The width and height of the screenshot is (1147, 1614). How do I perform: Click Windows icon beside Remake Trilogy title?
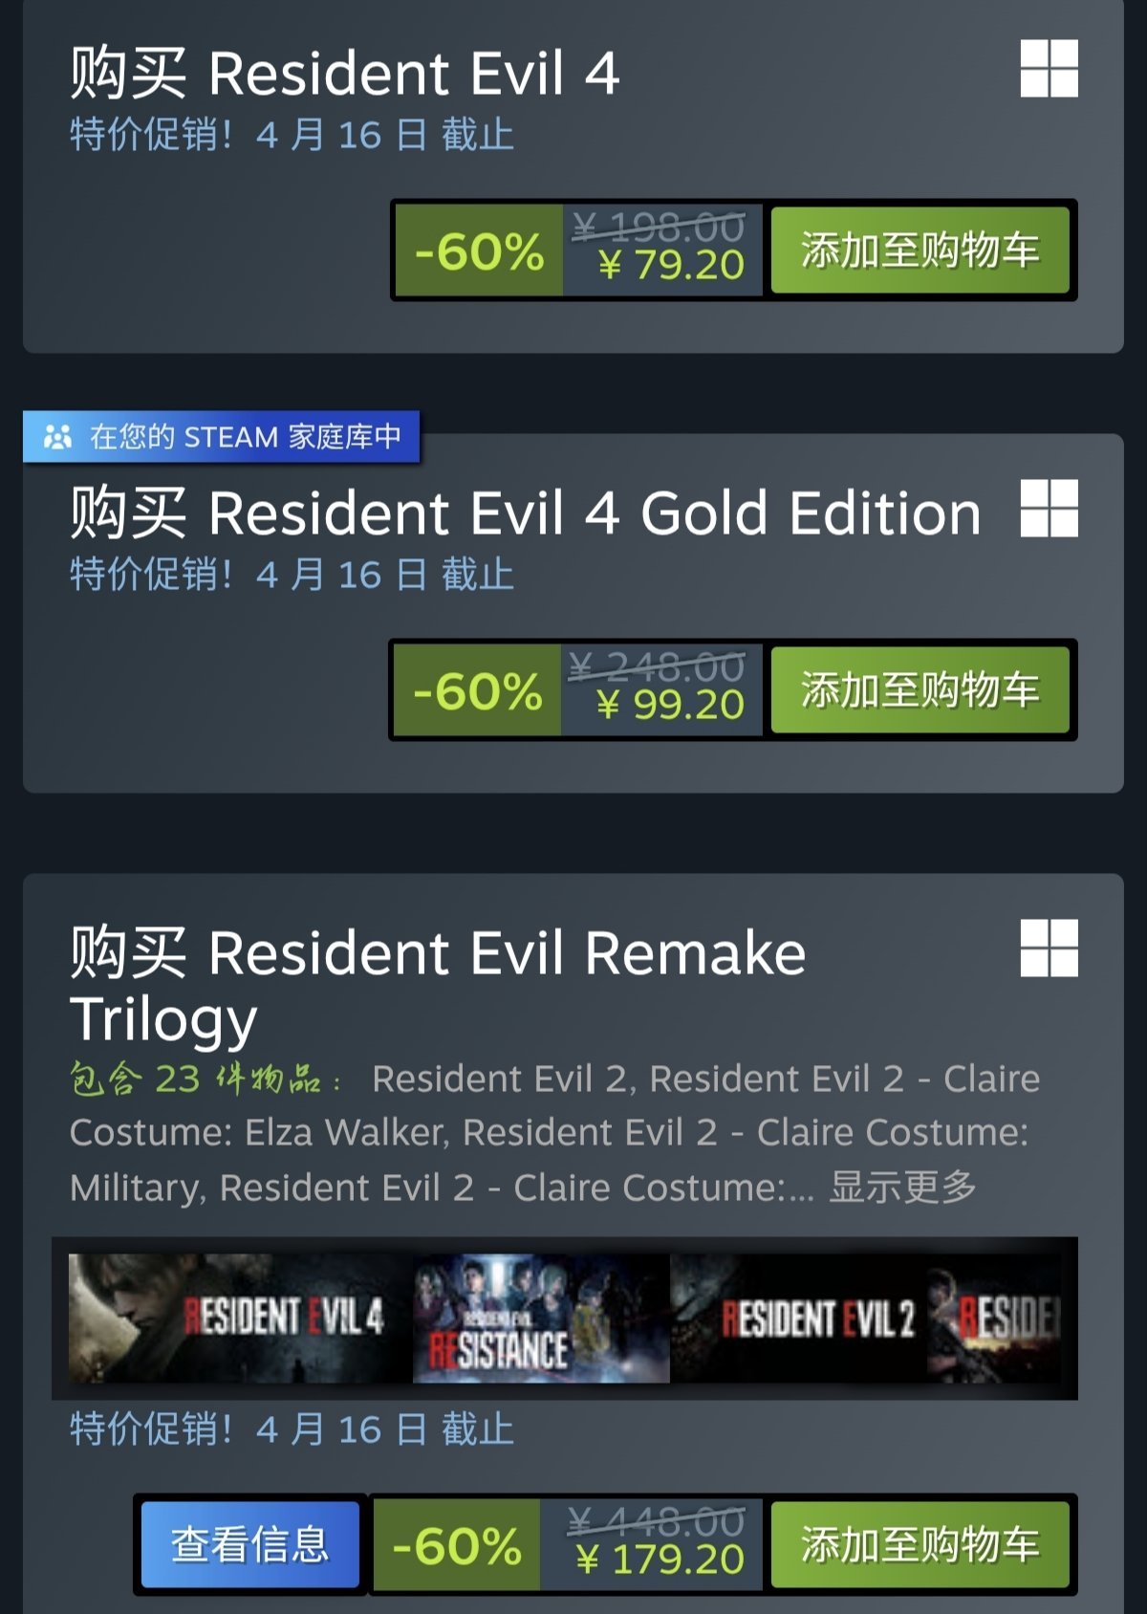(1049, 949)
